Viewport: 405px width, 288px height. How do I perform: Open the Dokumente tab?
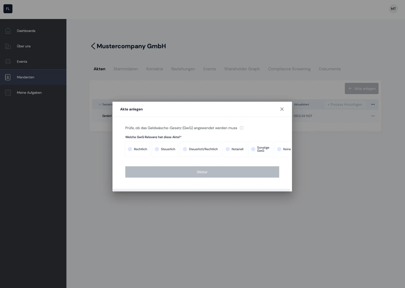coord(330,69)
